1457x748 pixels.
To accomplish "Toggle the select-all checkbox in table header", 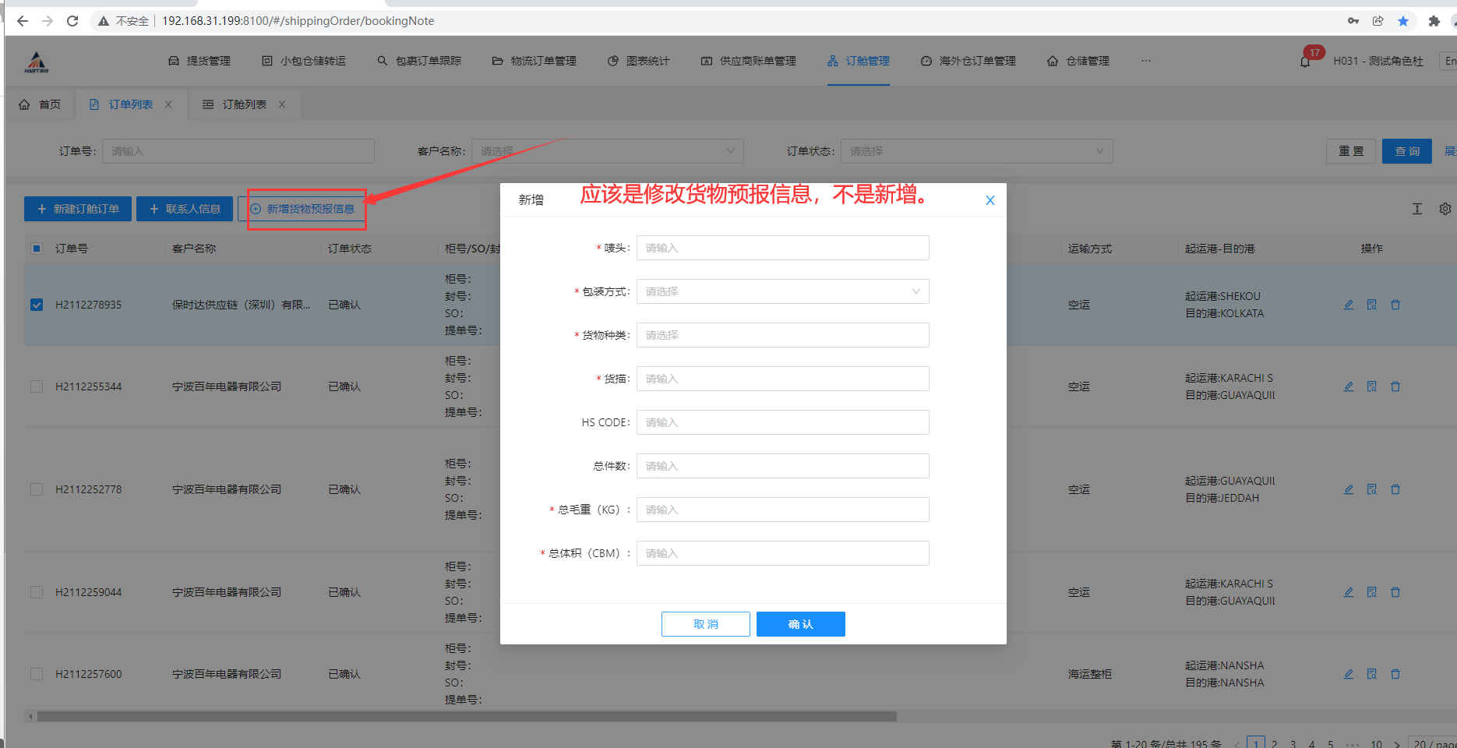I will coord(37,249).
